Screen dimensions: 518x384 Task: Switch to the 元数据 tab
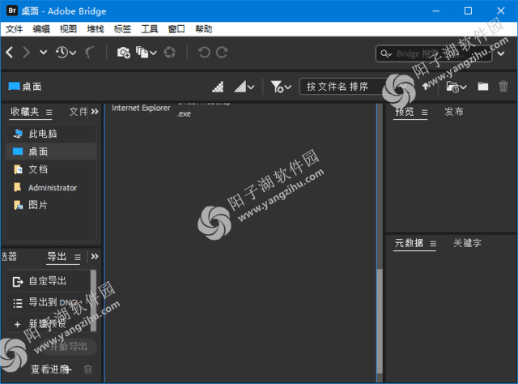coord(409,243)
